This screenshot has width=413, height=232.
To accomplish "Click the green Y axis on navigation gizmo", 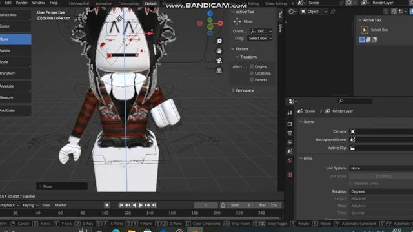I will 210,26.
